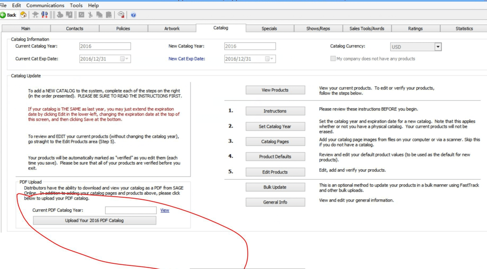487x269 pixels.
Task: Click the blue New Cat Exp Date label
Action: pyautogui.click(x=187, y=59)
